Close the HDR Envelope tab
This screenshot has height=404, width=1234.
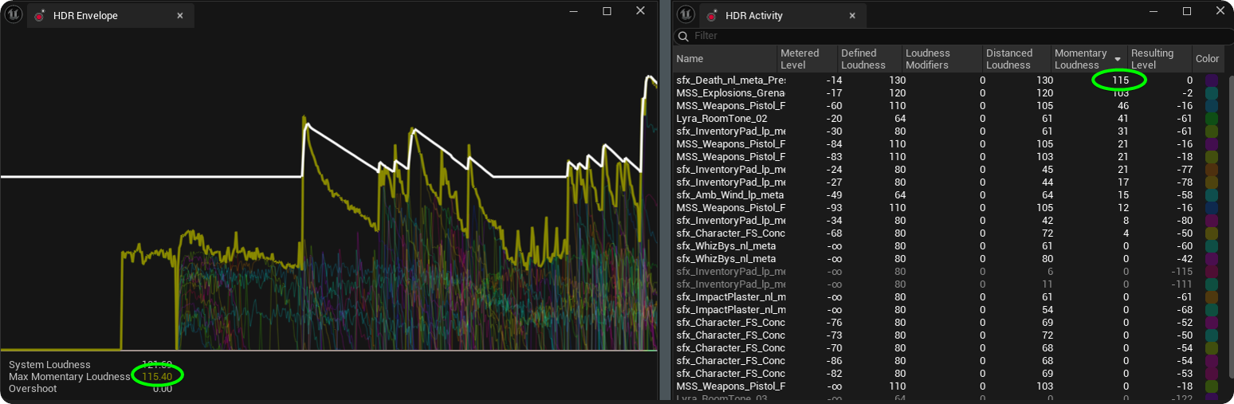180,15
